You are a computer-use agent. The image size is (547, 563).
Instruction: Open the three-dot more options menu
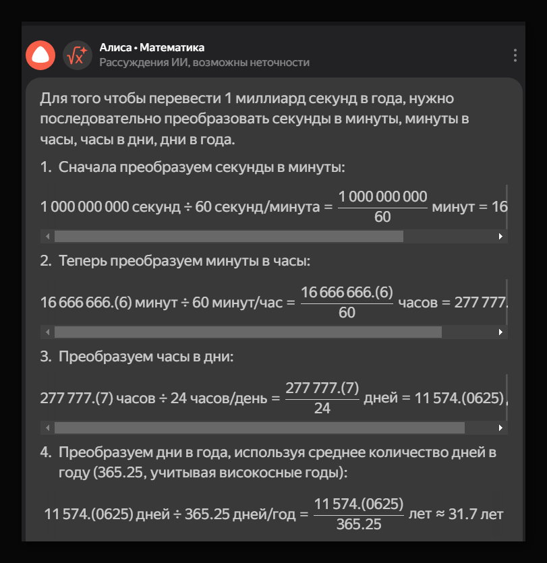[515, 55]
